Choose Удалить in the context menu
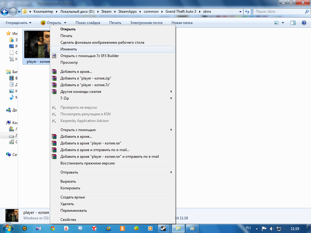This screenshot has width=311, height=233. [112, 204]
